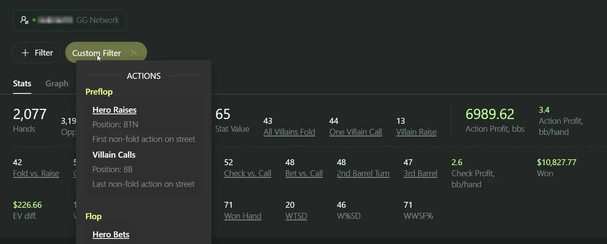Switch to the Graph tab
607x244 pixels.
(57, 84)
